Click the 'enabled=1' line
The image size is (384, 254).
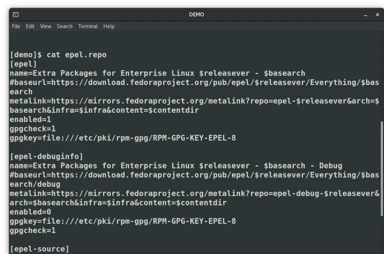[x=30, y=120]
